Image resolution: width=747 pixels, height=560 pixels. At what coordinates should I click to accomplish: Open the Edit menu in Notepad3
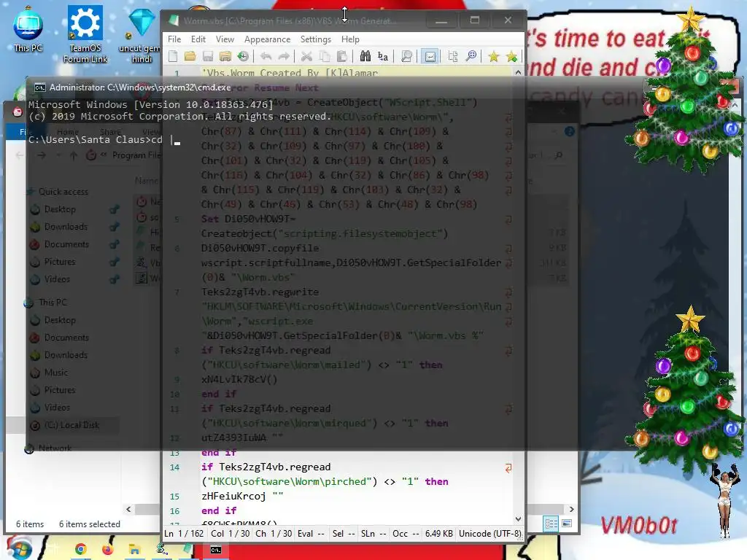198,39
